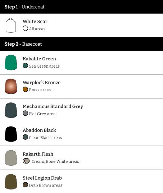This screenshot has width=163, height=193.
Task: Open the Warplock Bronze paint name
Action: (x=42, y=83)
